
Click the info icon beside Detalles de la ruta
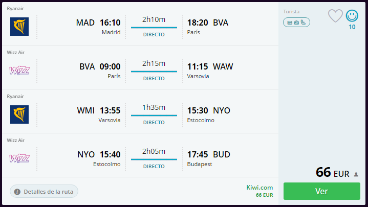pyautogui.click(x=17, y=192)
